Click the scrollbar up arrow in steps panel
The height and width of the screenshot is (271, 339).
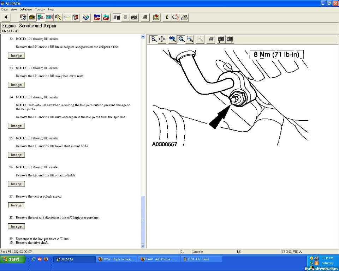[143, 36]
